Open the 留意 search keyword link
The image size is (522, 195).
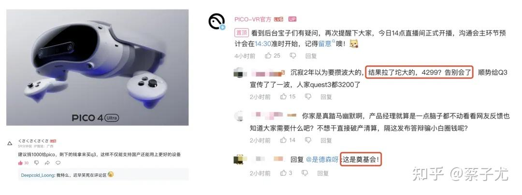[326, 44]
